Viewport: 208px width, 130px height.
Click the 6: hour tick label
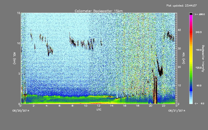pyautogui.click(x=60, y=106)
